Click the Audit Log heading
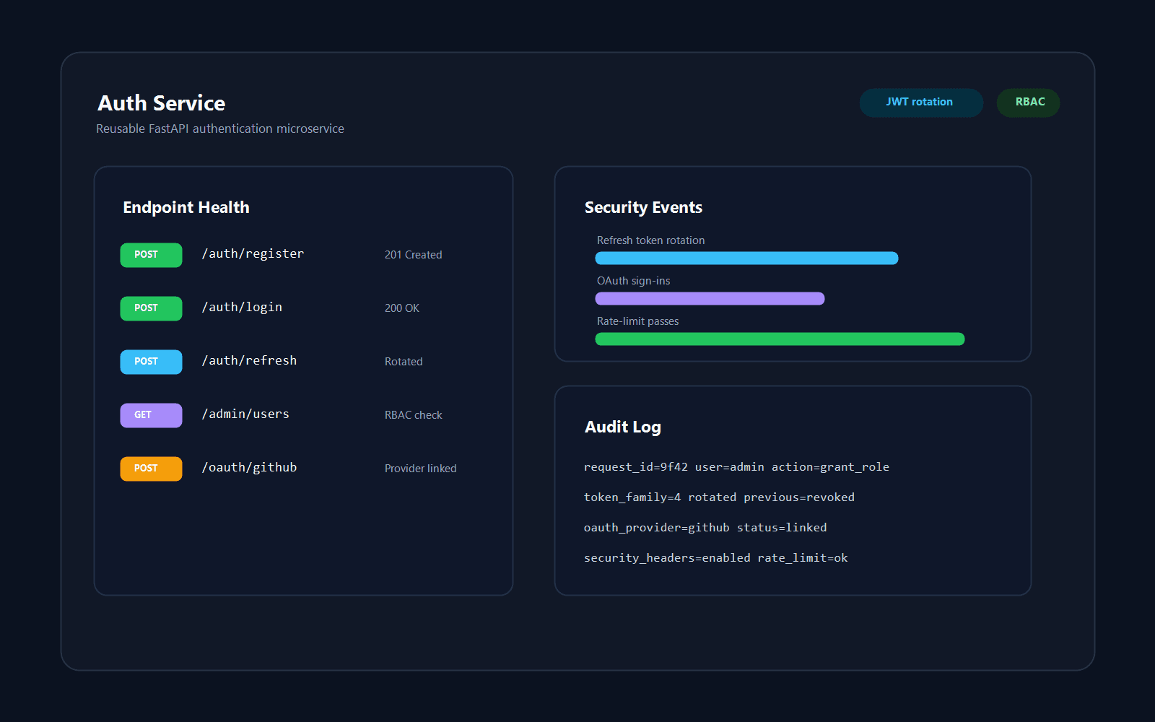1155x722 pixels. (x=622, y=427)
